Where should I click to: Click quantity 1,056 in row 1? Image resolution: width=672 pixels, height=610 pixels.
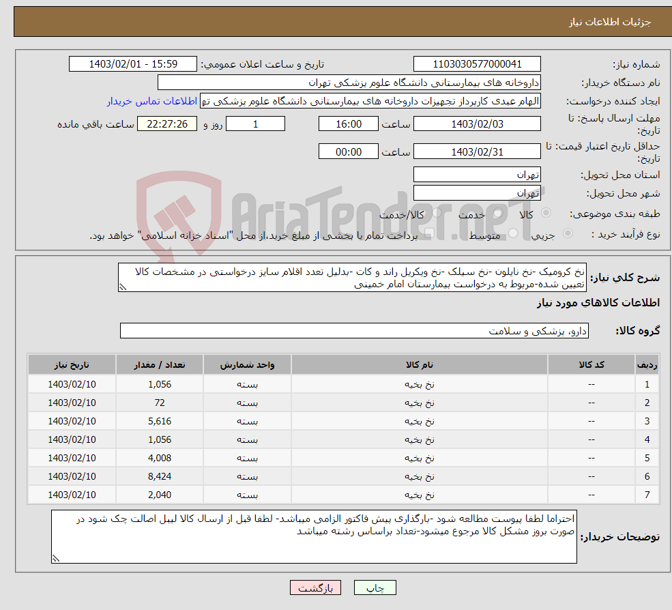click(160, 385)
